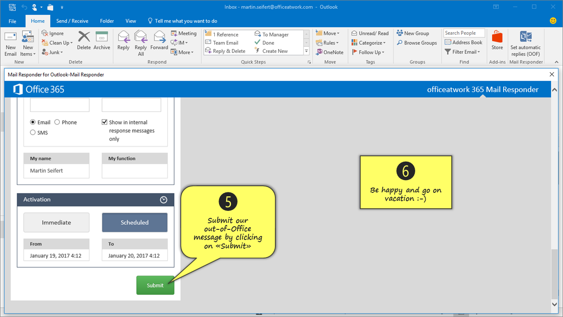The width and height of the screenshot is (563, 317).
Task: Select the SMS radio button
Action: (x=33, y=133)
